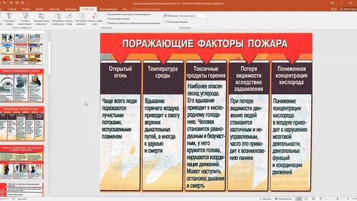Switch to Slide Sorter view icon
The image size is (357, 201).
point(306,199)
